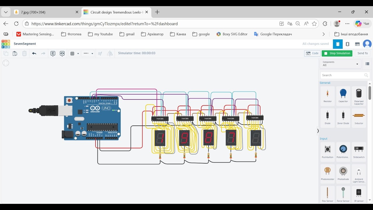Click the Paste clipboard icon

(15, 53)
